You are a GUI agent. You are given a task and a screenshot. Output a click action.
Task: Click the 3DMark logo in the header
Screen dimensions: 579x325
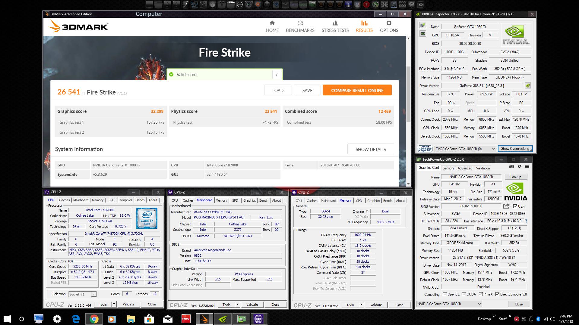point(78,26)
